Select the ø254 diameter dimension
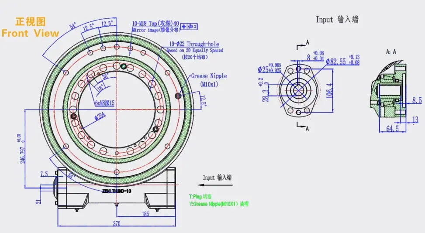 point(100,116)
